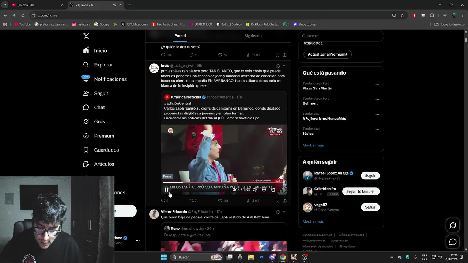The height and width of the screenshot is (263, 468).
Task: Click the Buscar search field on X
Action: 341,36
